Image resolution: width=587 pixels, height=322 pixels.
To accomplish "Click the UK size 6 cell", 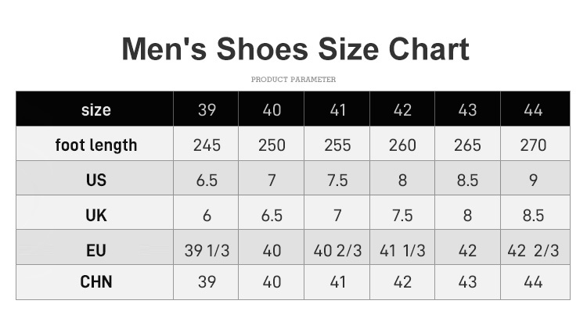I will [207, 215].
